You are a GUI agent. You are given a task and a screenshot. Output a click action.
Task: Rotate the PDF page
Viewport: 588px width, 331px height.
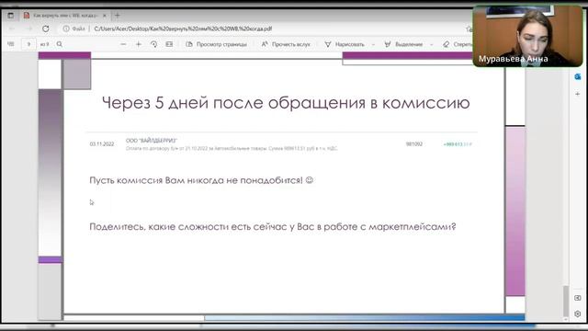pyautogui.click(x=153, y=44)
